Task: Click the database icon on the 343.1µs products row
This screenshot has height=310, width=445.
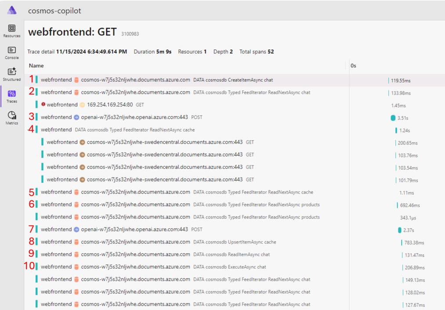Action: tap(76, 217)
